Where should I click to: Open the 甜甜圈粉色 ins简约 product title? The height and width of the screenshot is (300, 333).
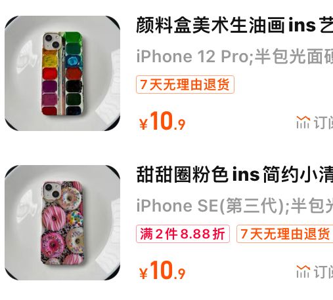pos(234,175)
